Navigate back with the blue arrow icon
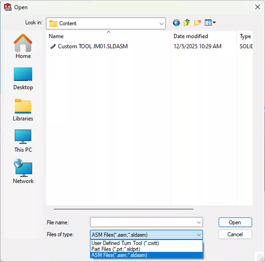Screen dimensions: 265x262 click(x=176, y=23)
